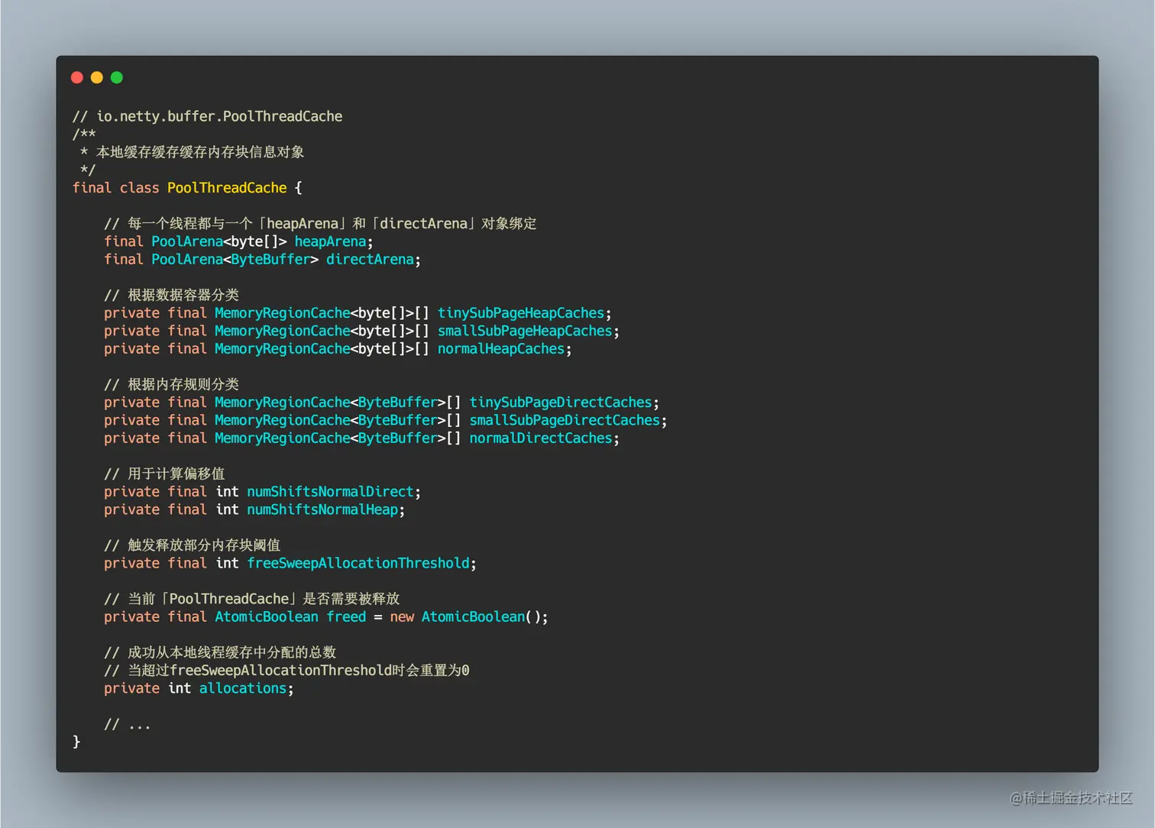The image size is (1155, 828).
Task: Click the io.netty.buffer.PoolThreadCache comment
Action: [206, 116]
